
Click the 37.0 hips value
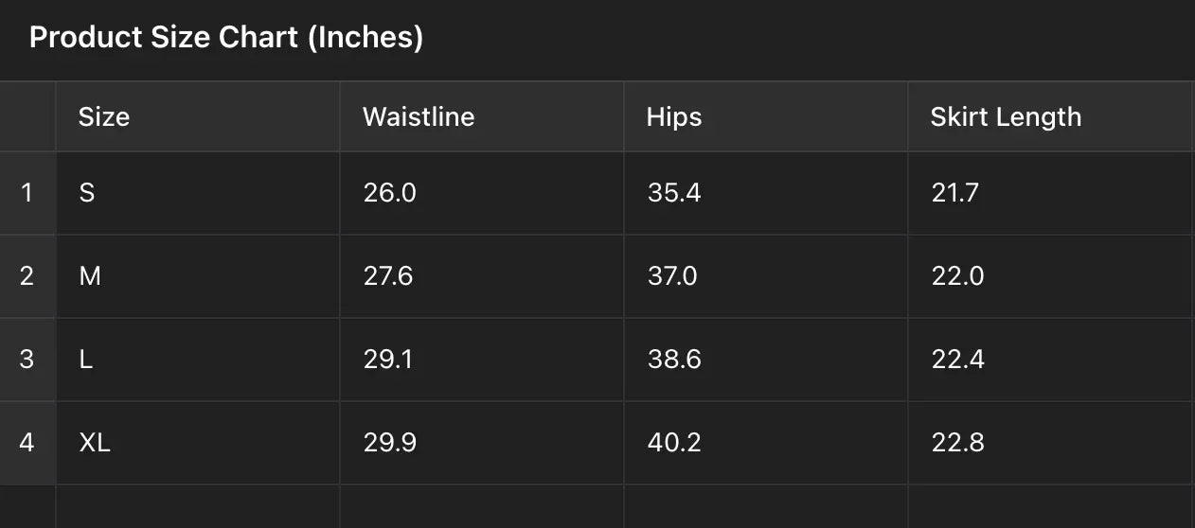672,276
